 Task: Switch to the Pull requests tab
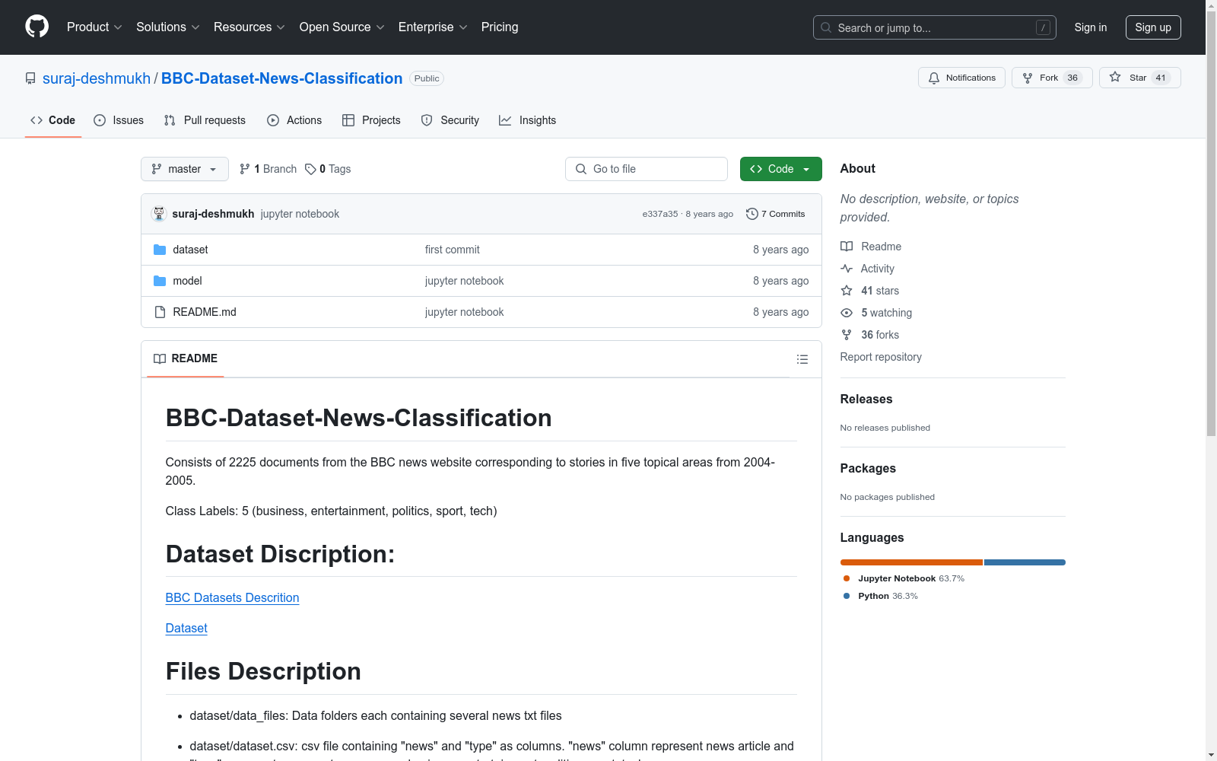point(205,120)
